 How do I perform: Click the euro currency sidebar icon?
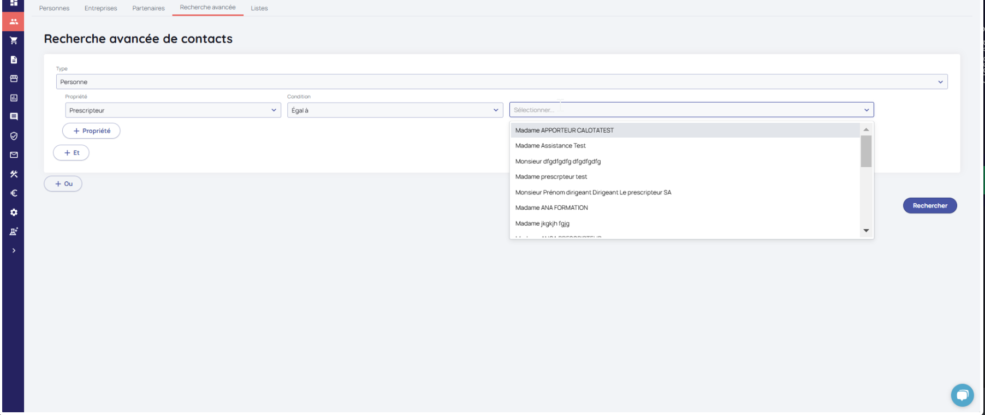[14, 193]
